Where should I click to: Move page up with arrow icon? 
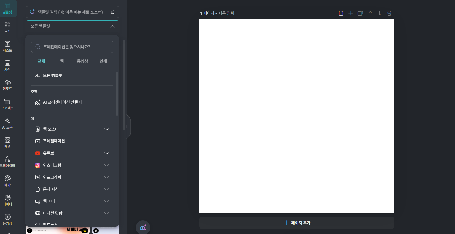[x=370, y=13]
